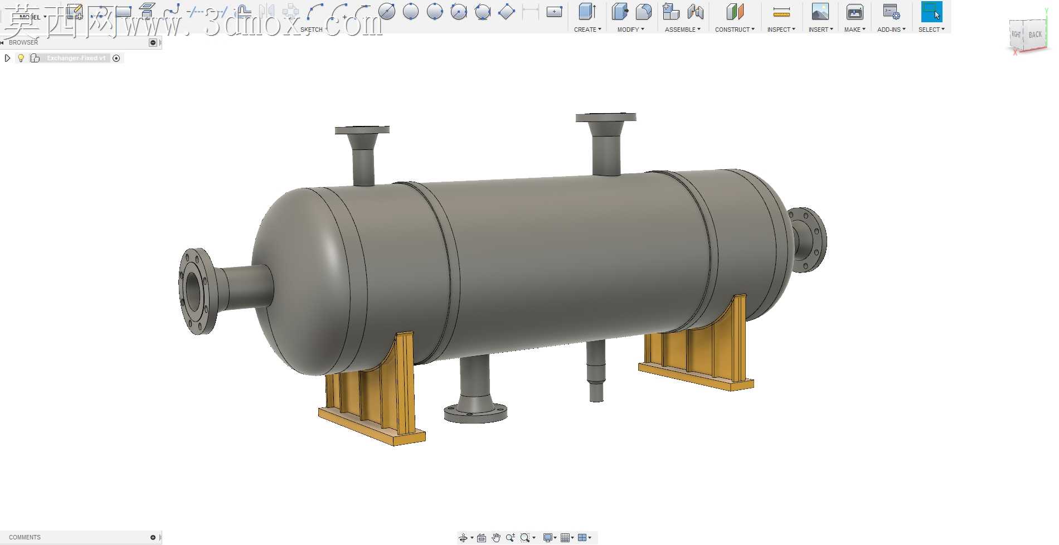Select the spline sketch tool
1059x545 pixels.
click(171, 11)
